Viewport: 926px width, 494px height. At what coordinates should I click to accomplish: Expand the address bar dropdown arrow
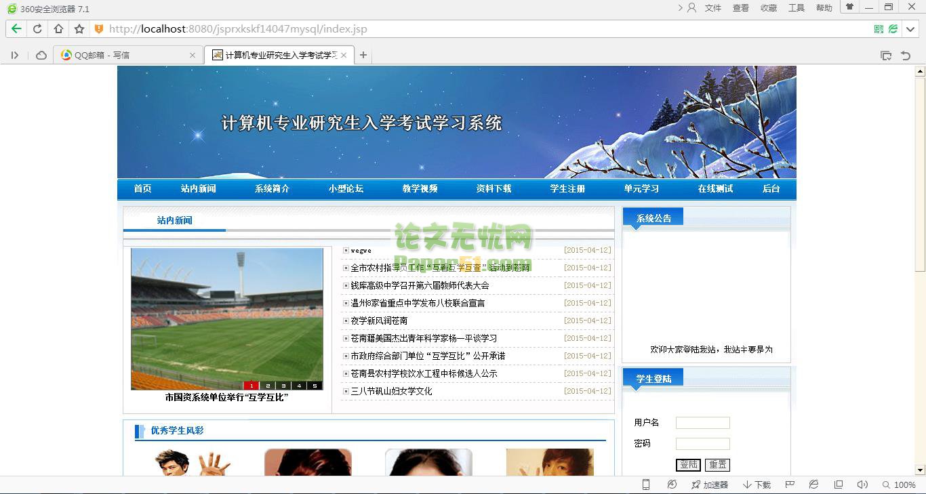910,29
